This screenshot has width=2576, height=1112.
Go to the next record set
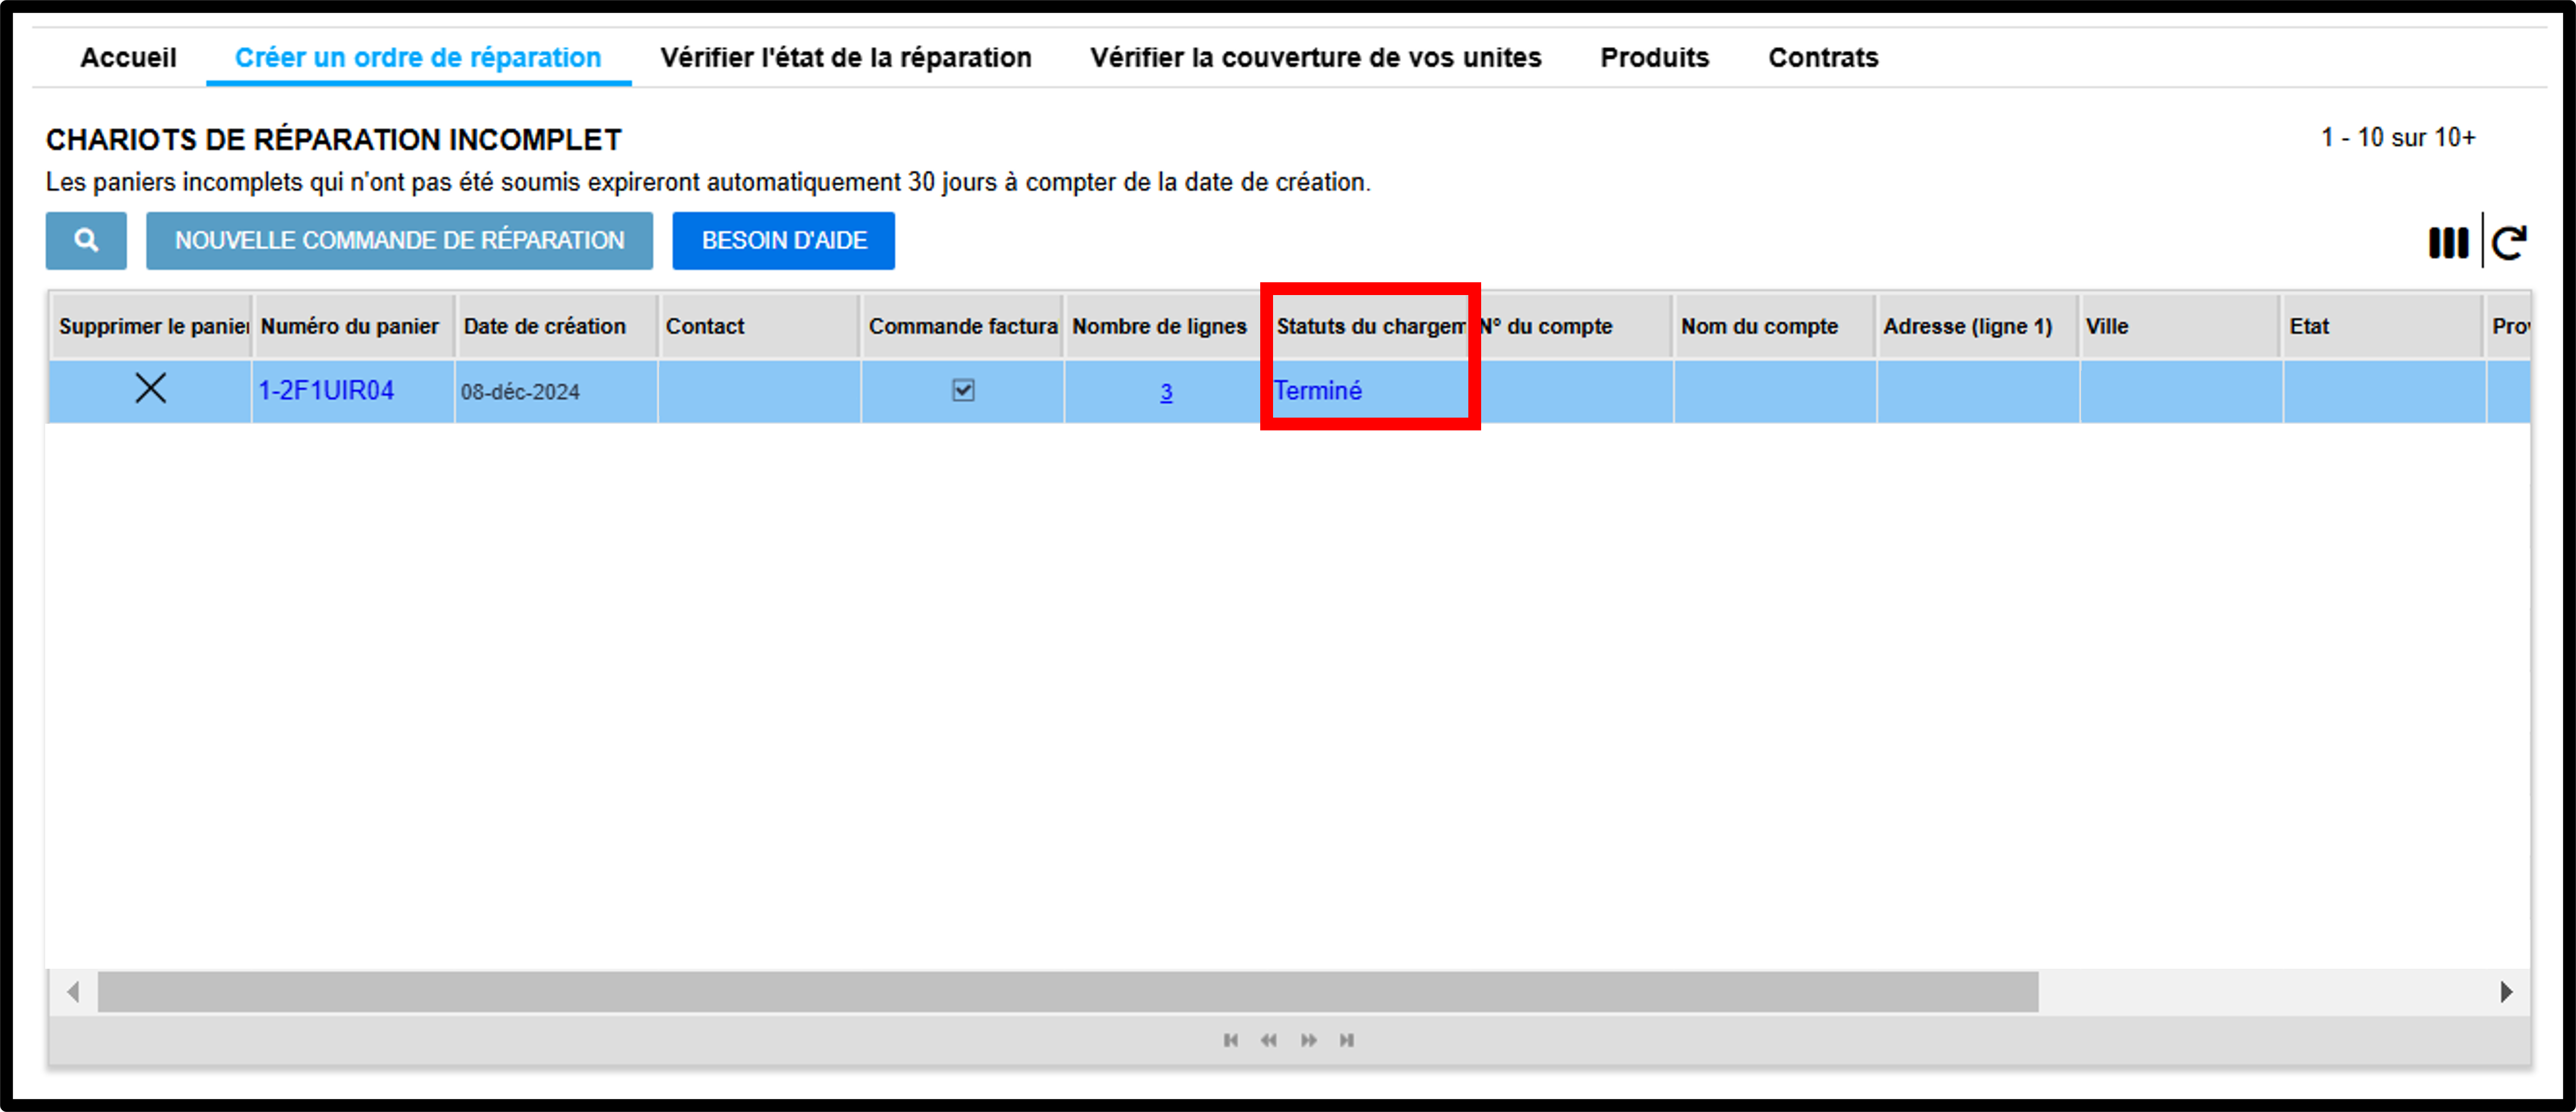pos(1309,1040)
